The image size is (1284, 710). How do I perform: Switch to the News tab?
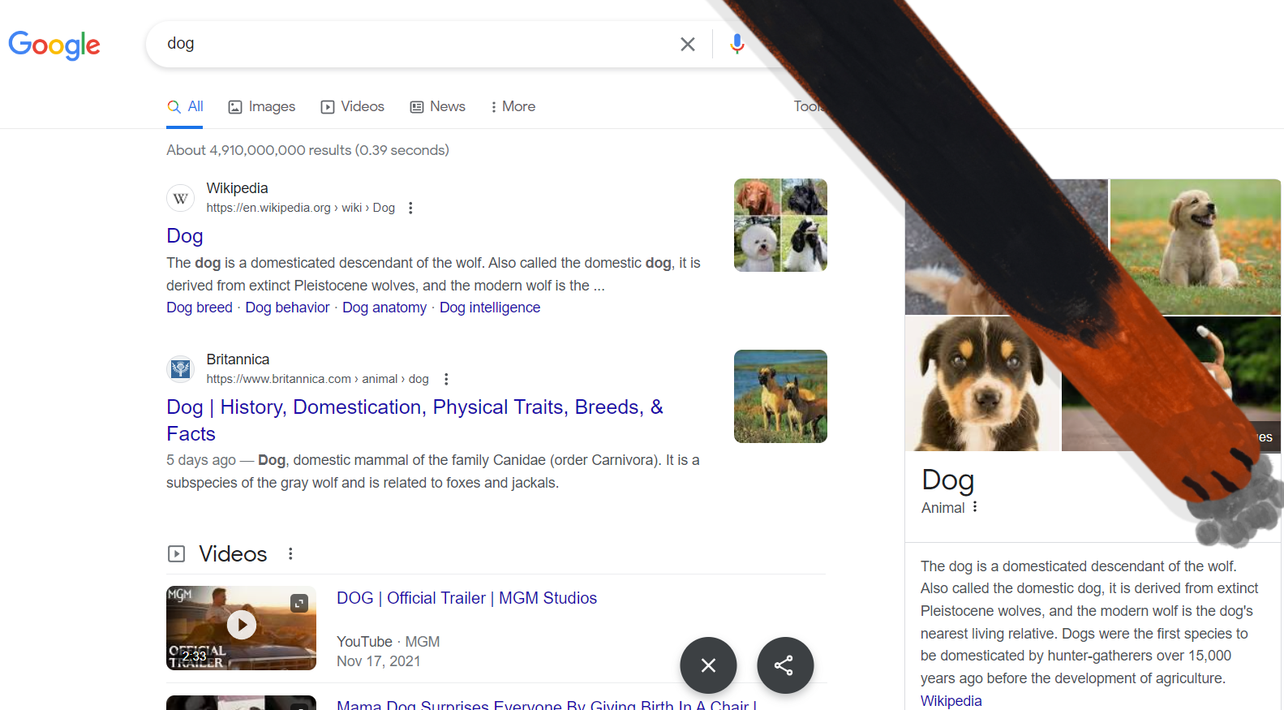437,106
